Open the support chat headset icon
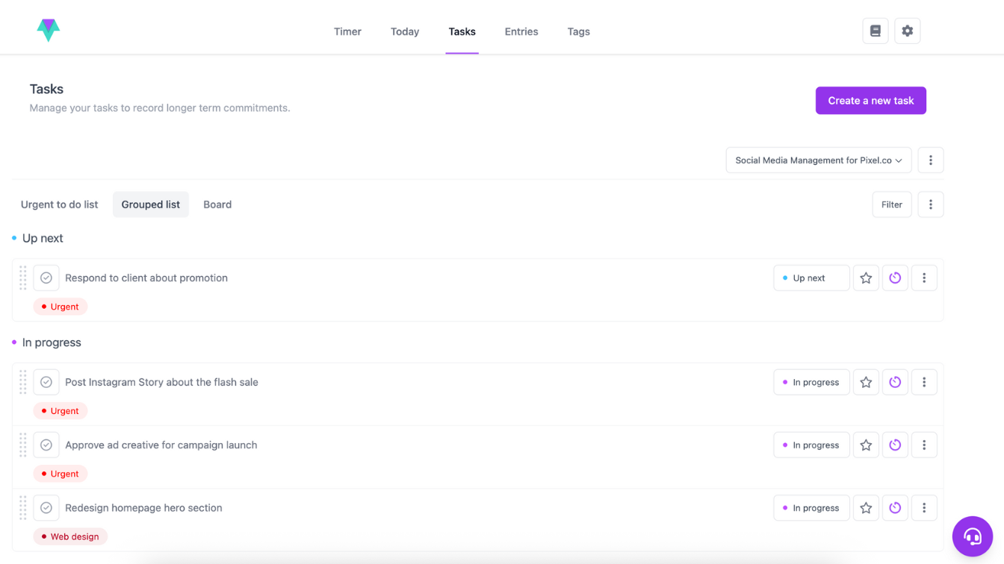The width and height of the screenshot is (1004, 564). pos(972,536)
